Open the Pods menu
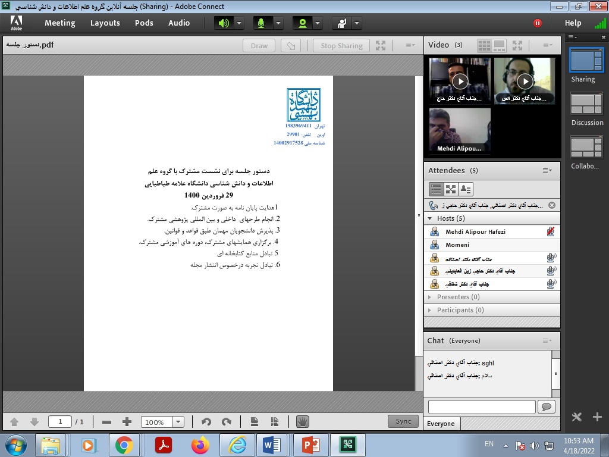The width and height of the screenshot is (609, 457). point(144,23)
